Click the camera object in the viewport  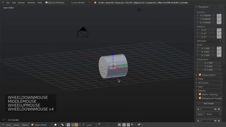pos(83,32)
